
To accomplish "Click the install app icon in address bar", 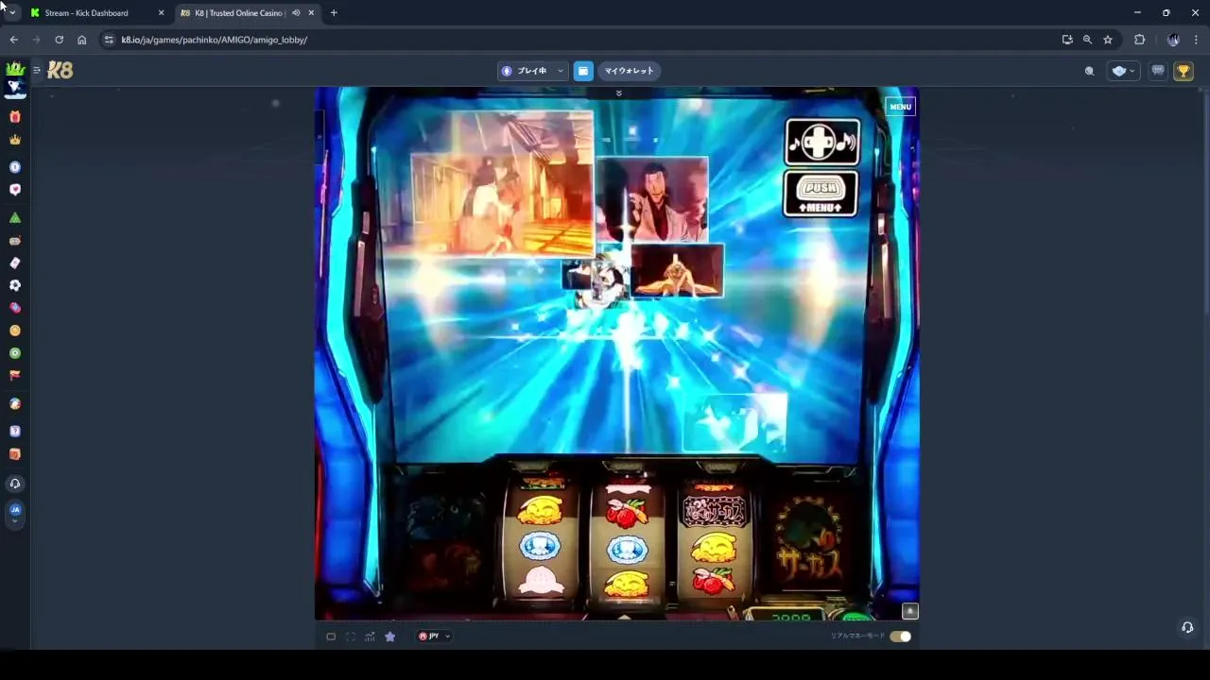I will (x=1067, y=40).
